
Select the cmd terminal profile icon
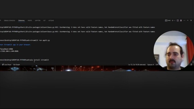coord(166,20)
